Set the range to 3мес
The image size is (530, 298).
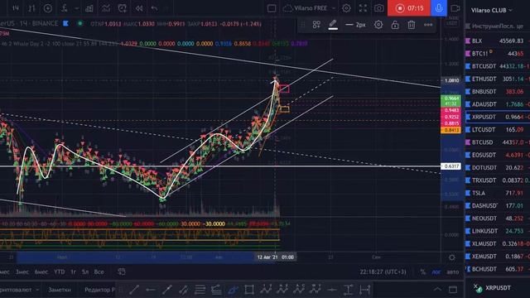[x=22, y=272]
